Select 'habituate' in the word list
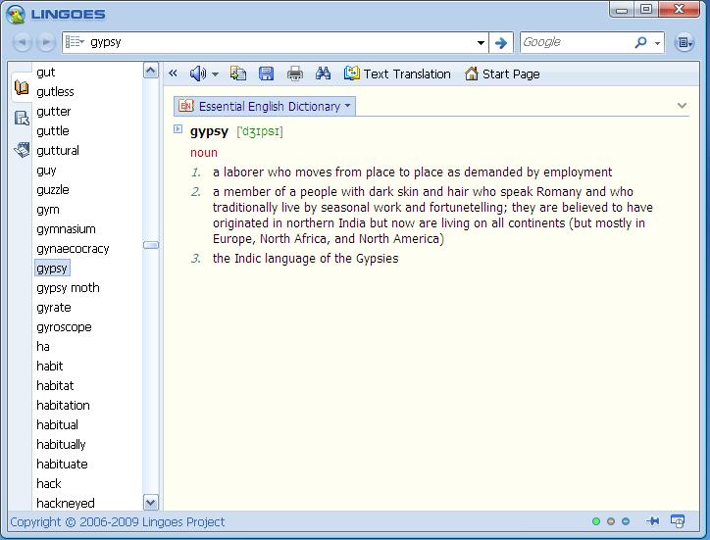 pyautogui.click(x=62, y=464)
